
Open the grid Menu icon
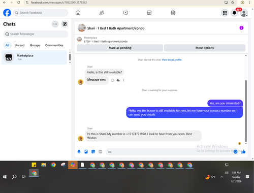(225, 13)
